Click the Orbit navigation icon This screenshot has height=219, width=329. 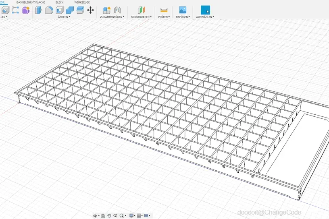point(95,216)
